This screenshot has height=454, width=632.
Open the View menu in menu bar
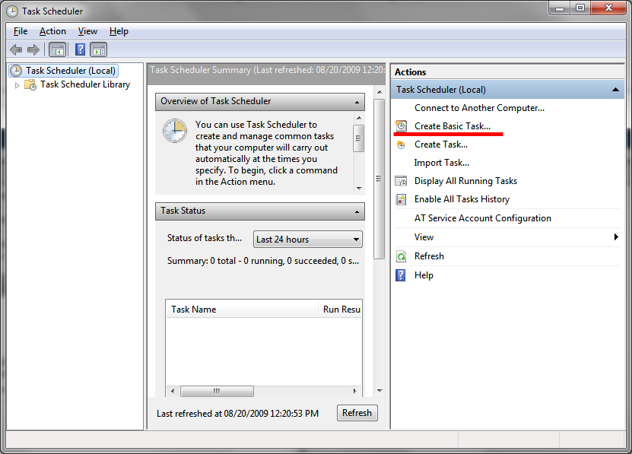coord(87,31)
